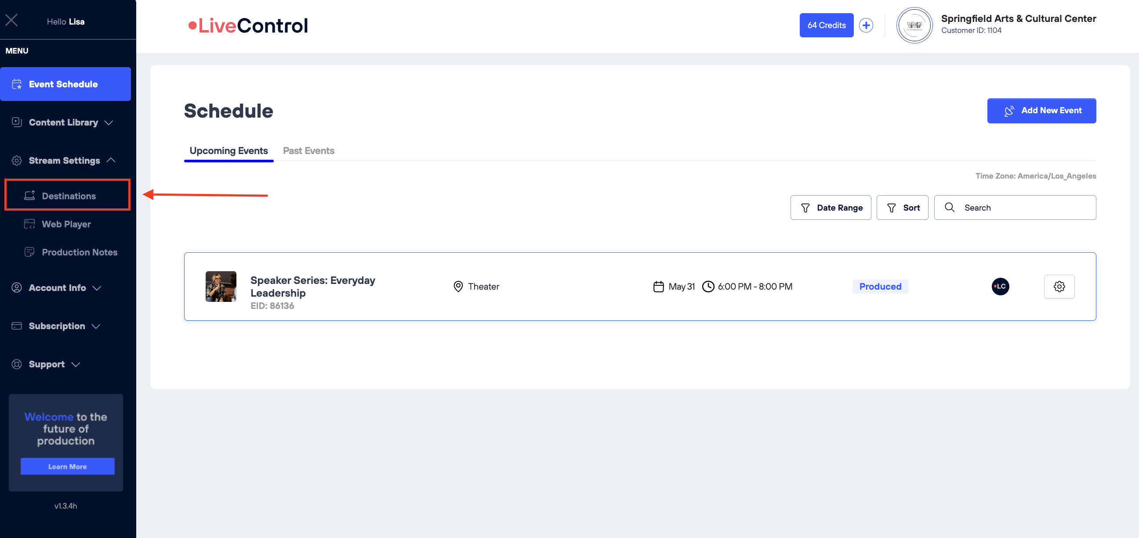Click the LC producer badge icon
The height and width of the screenshot is (538, 1139).
pyautogui.click(x=1000, y=287)
